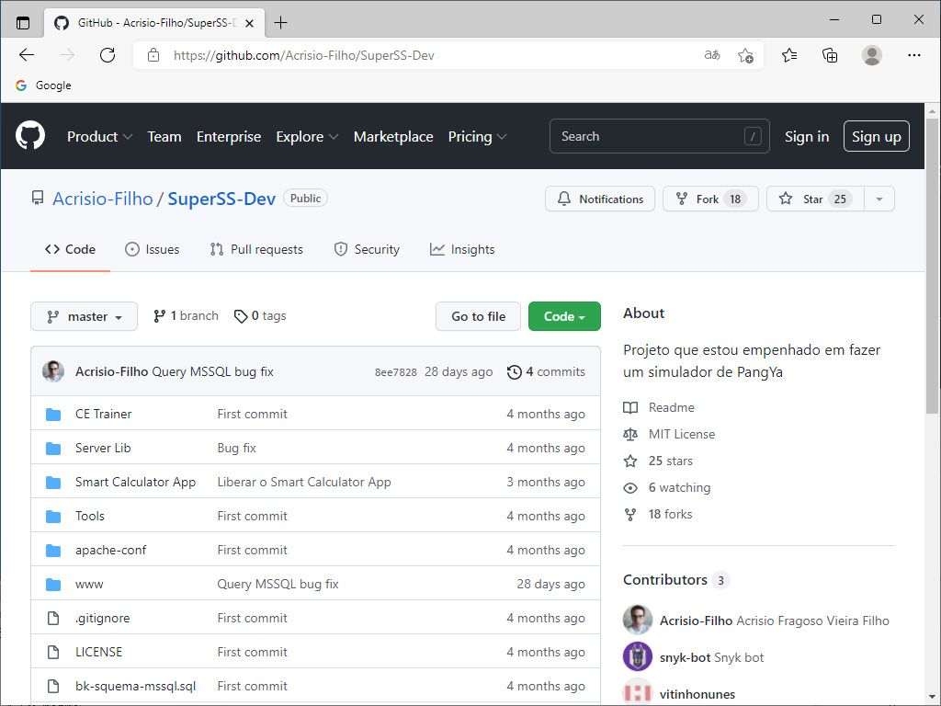Click the commit history clock icon
The image size is (941, 706).
(515, 372)
